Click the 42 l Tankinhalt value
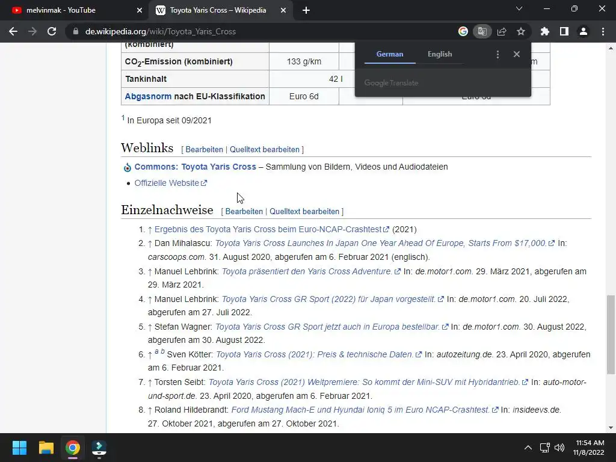 [336, 79]
